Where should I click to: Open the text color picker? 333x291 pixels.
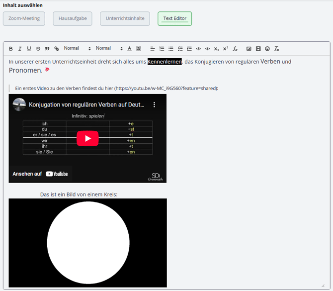coord(129,49)
